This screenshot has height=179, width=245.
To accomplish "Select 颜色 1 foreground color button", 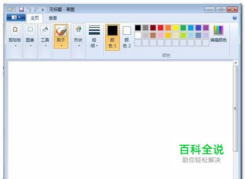I will pos(113,37).
